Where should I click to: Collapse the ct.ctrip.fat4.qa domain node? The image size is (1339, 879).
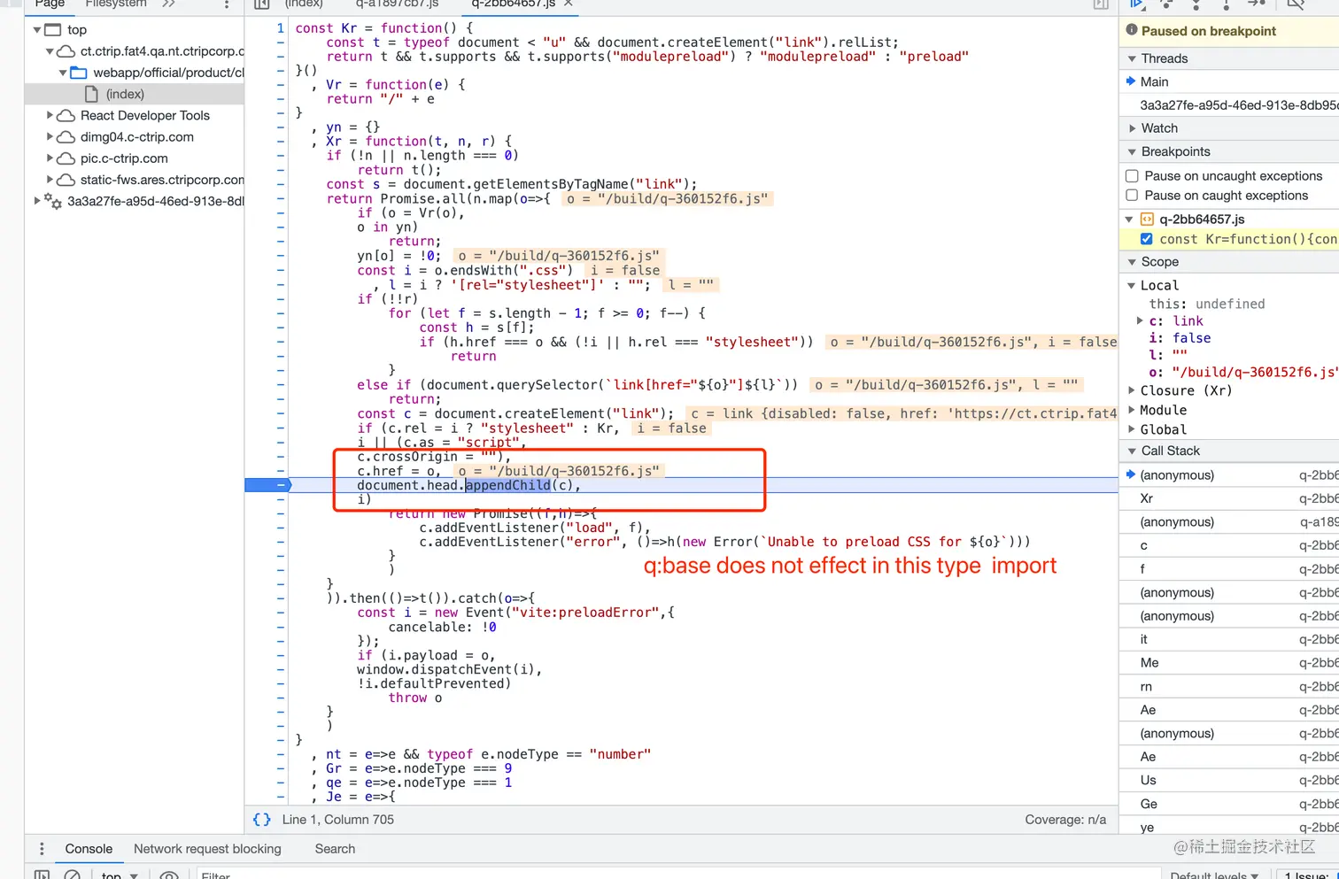50,51
